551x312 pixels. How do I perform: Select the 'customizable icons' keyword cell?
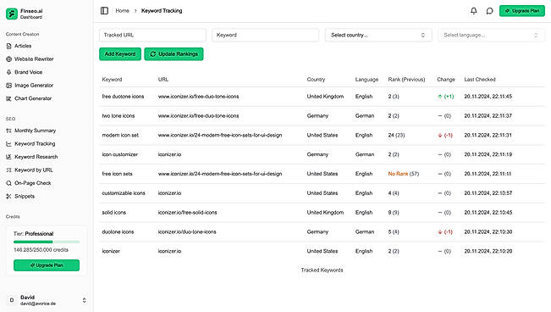(x=124, y=193)
